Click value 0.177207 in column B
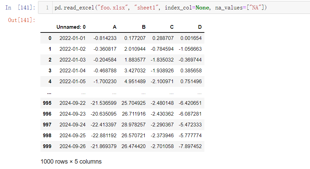 point(135,38)
